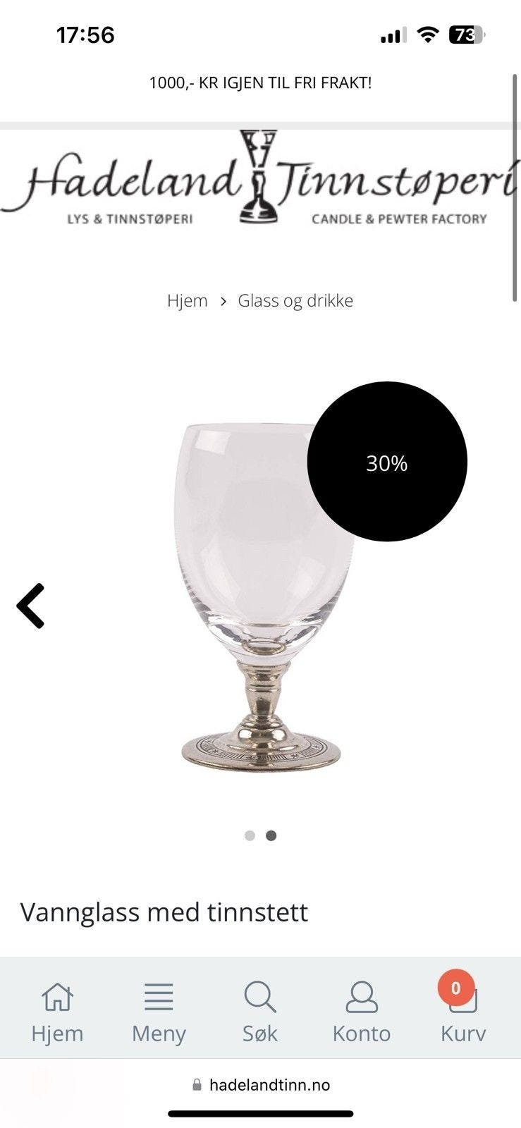Tap the breadcrumb chevron separator
The image size is (521, 1128).
pos(223,301)
